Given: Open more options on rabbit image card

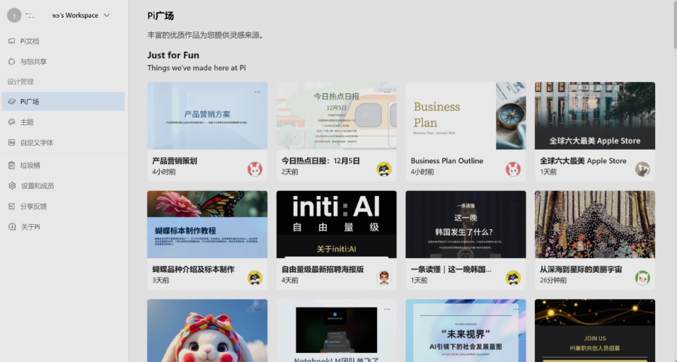Looking at the screenshot, I should pos(258,309).
